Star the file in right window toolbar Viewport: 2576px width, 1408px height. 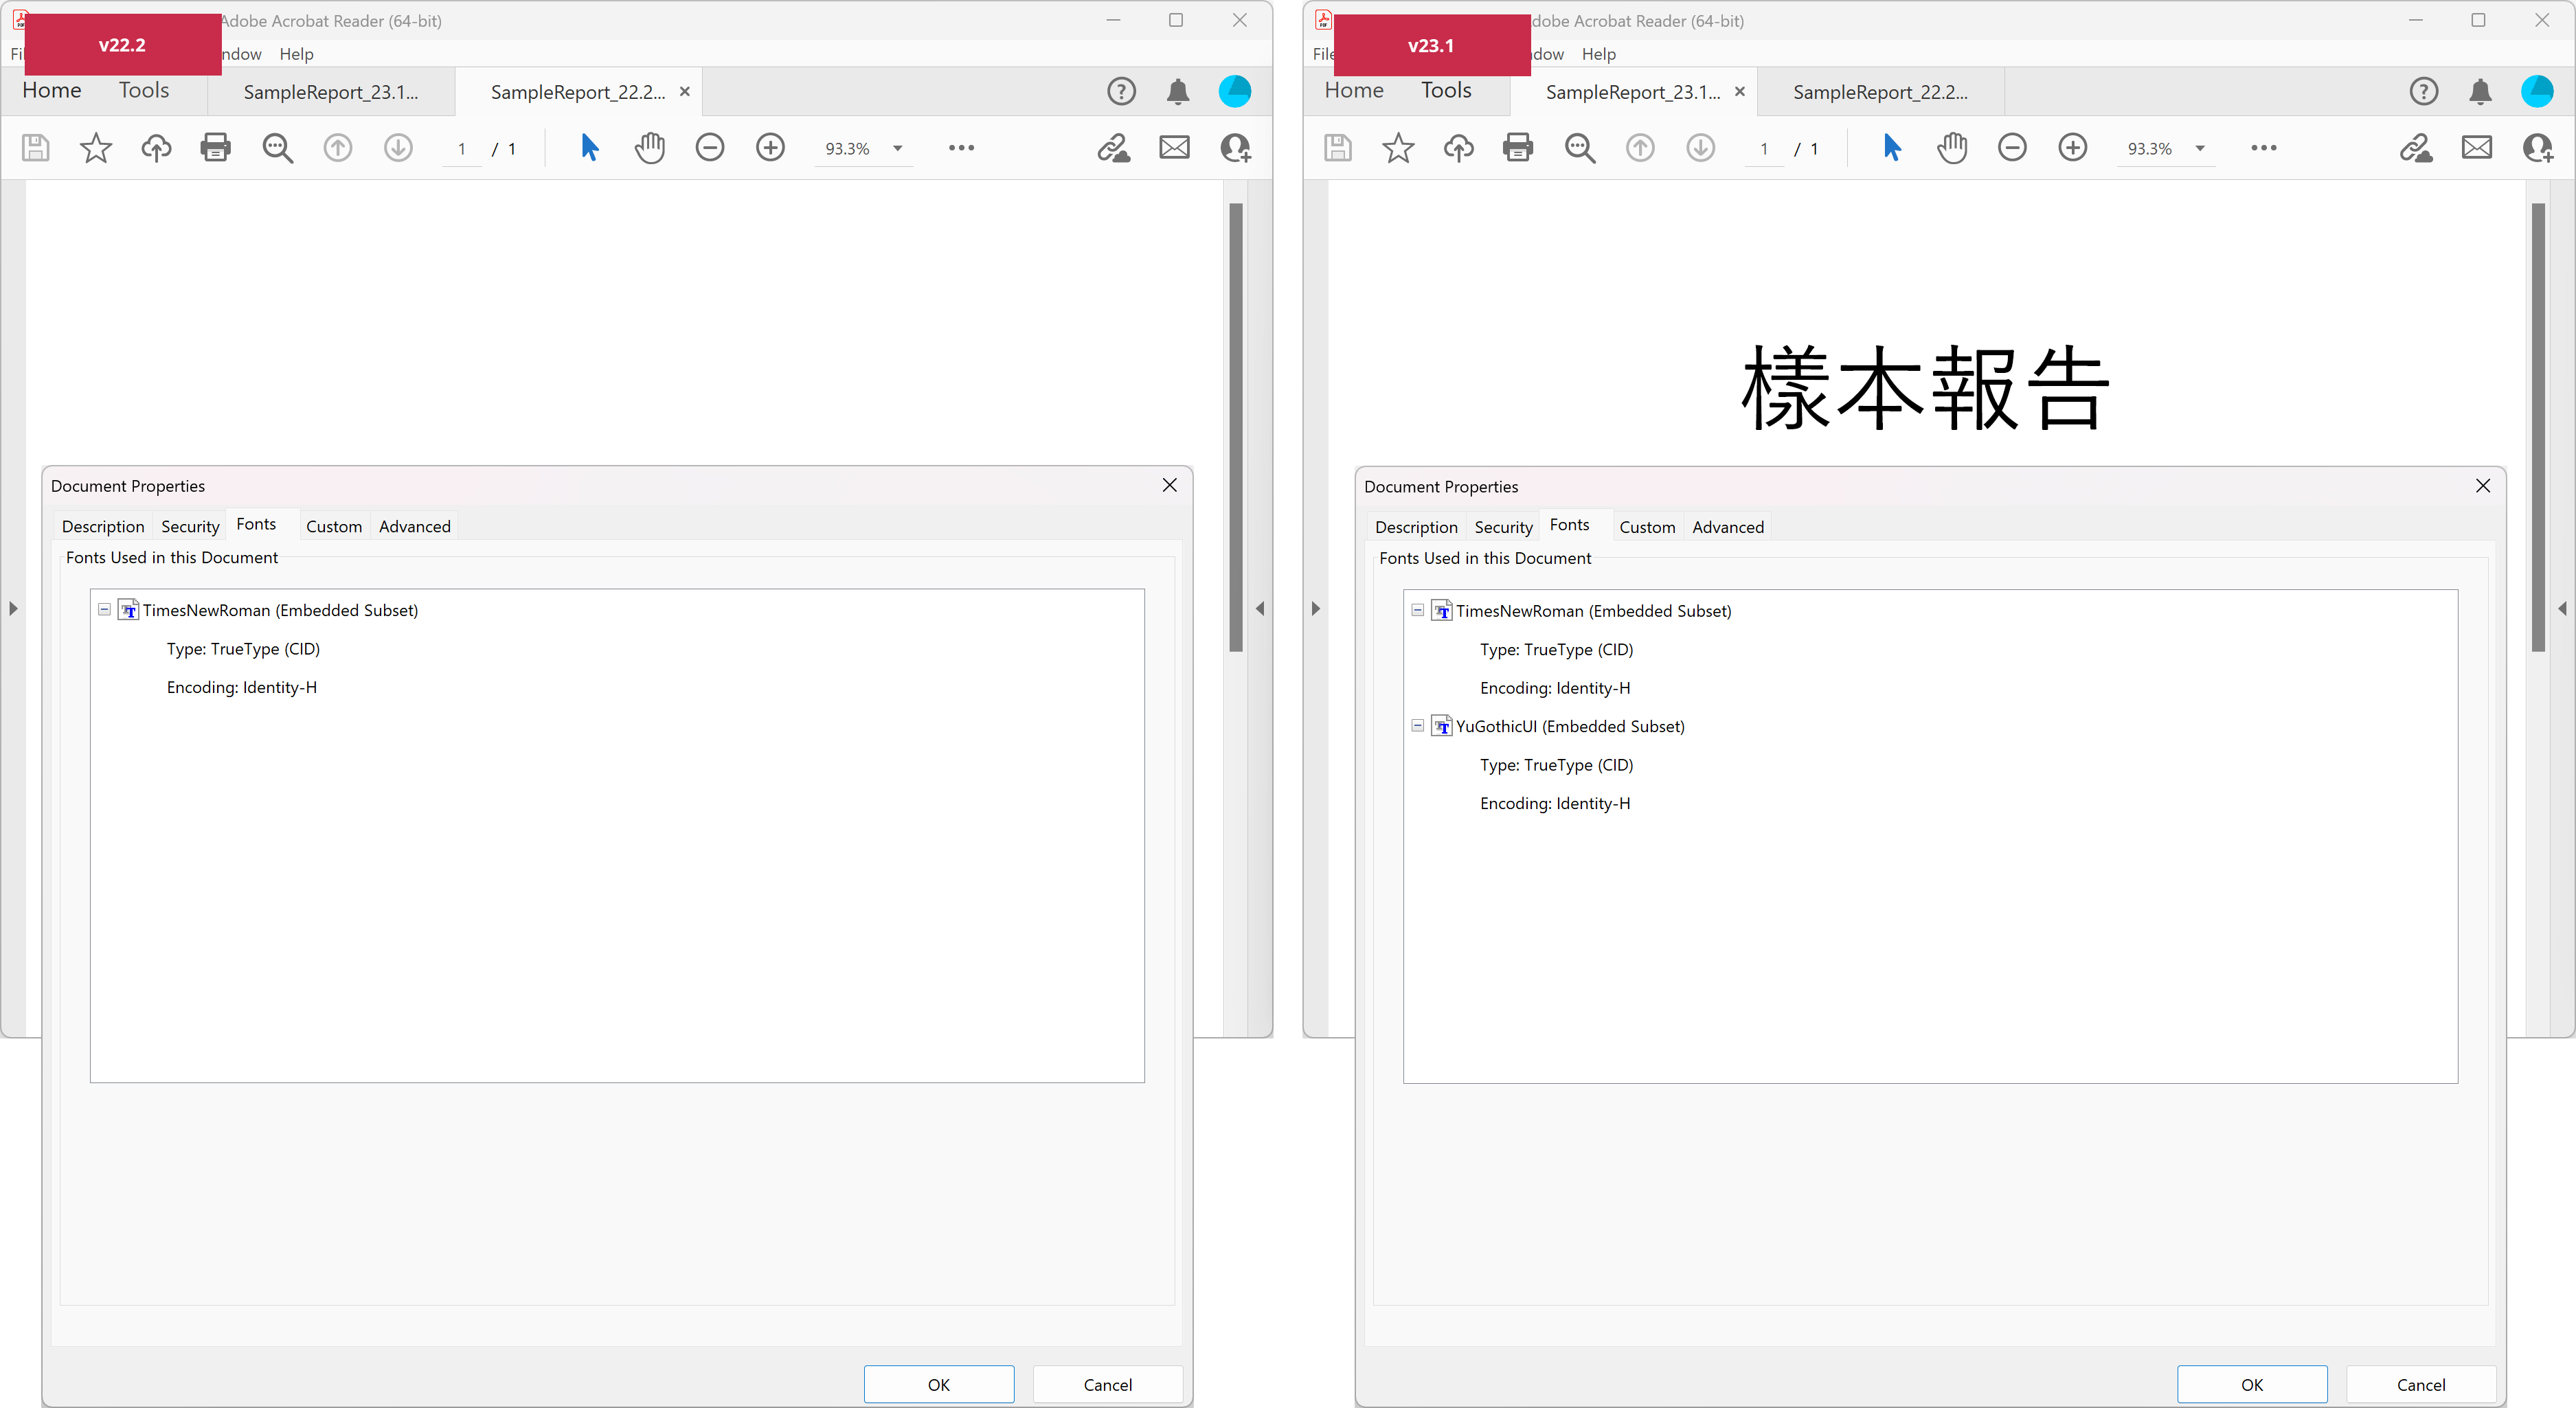pyautogui.click(x=1398, y=148)
